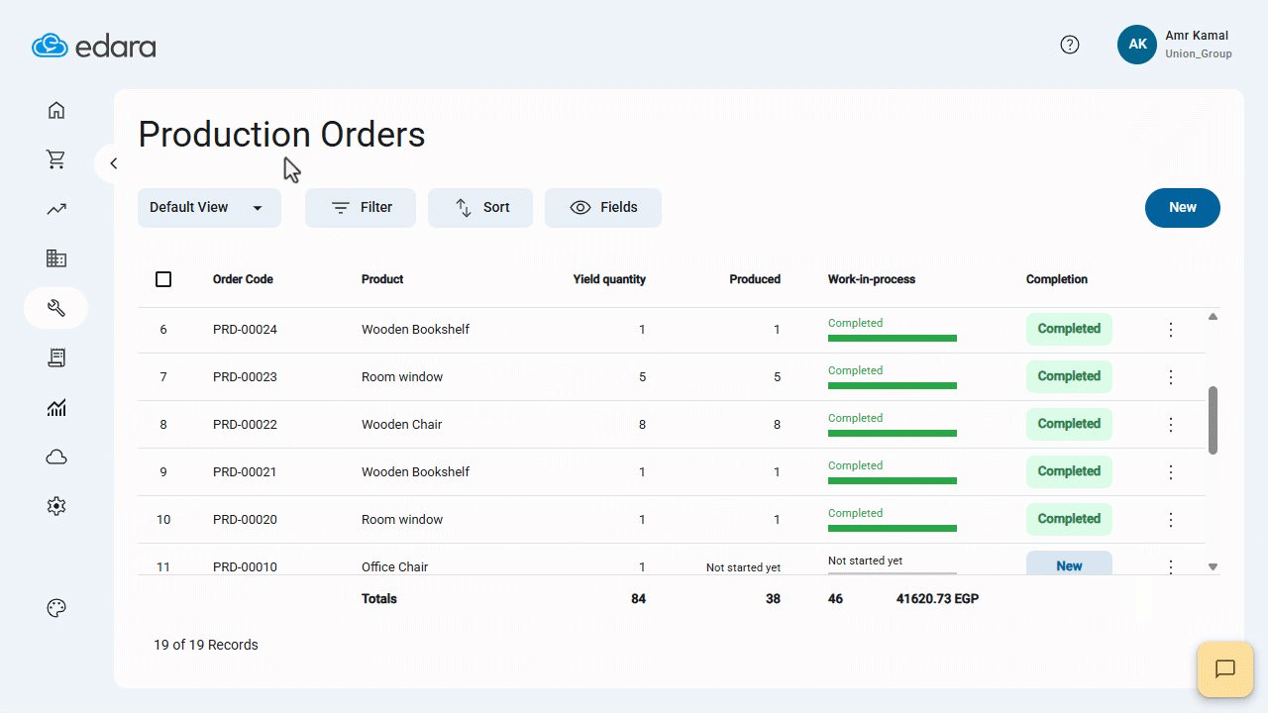Click order code PRD-00024
This screenshot has height=713, width=1268.
click(x=245, y=330)
